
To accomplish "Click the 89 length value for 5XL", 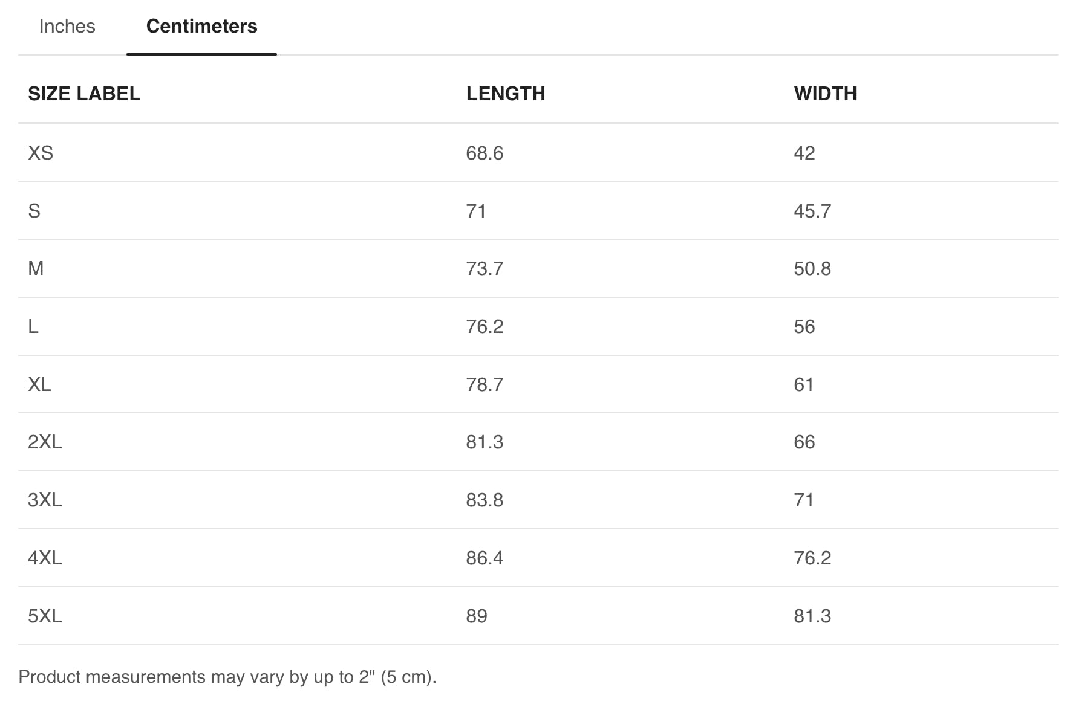I will click(477, 616).
